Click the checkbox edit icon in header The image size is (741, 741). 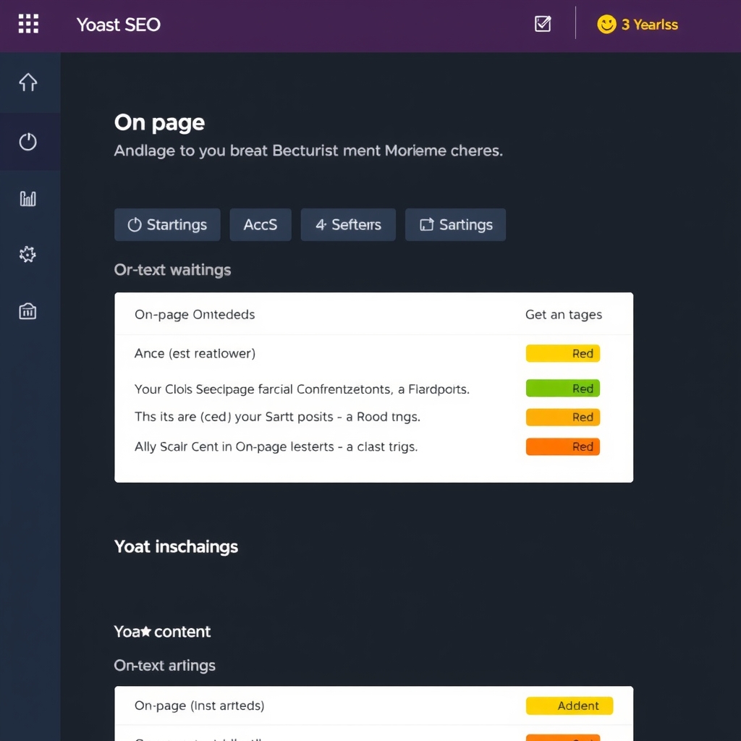(x=543, y=24)
